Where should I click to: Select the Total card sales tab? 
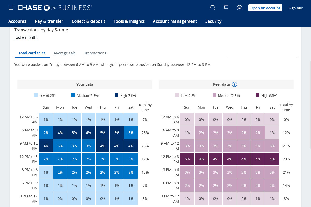[x=32, y=53]
